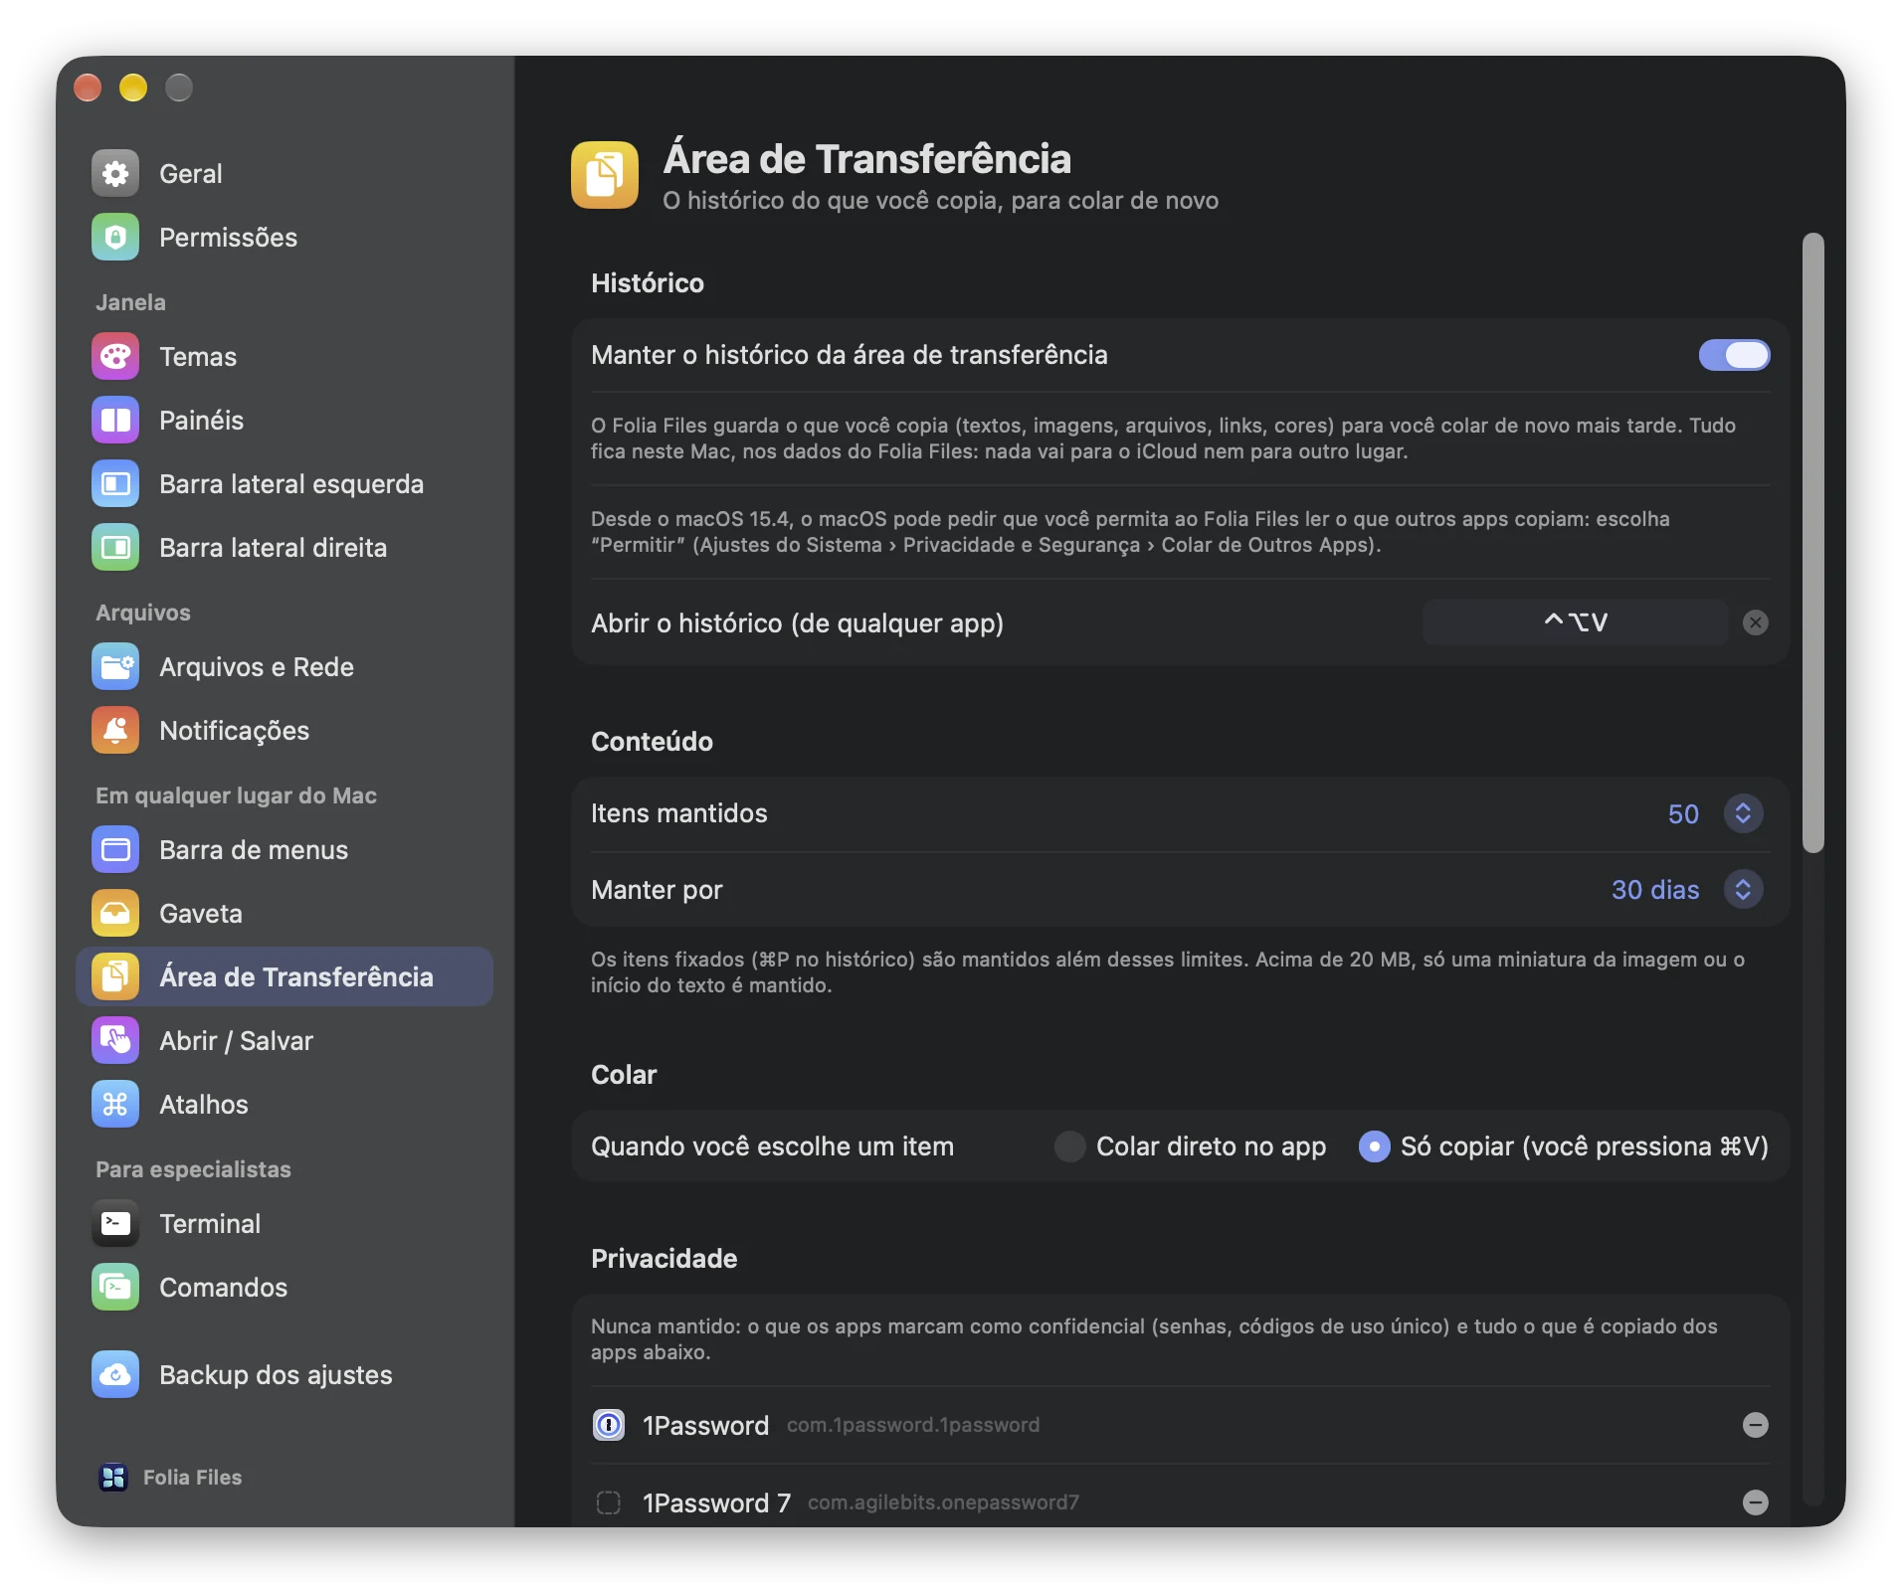Select the Terminal icon in sidebar
The image size is (1902, 1583).
click(115, 1224)
